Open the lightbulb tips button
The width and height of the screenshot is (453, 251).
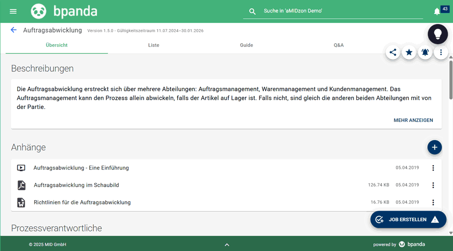[438, 34]
